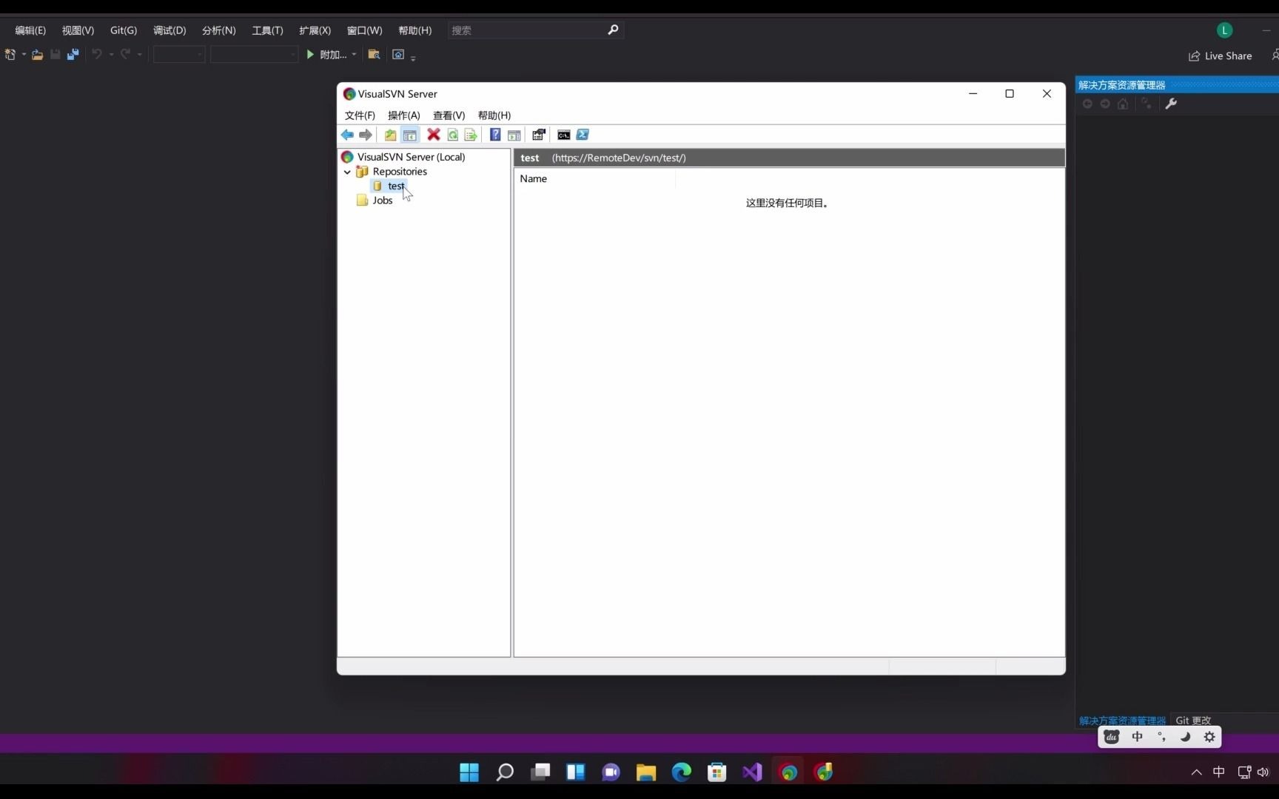Open the repository Properties icon in toolbar
The width and height of the screenshot is (1279, 799).
click(x=539, y=135)
